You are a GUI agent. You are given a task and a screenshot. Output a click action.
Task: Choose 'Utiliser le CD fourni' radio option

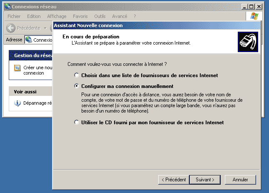click(77, 122)
